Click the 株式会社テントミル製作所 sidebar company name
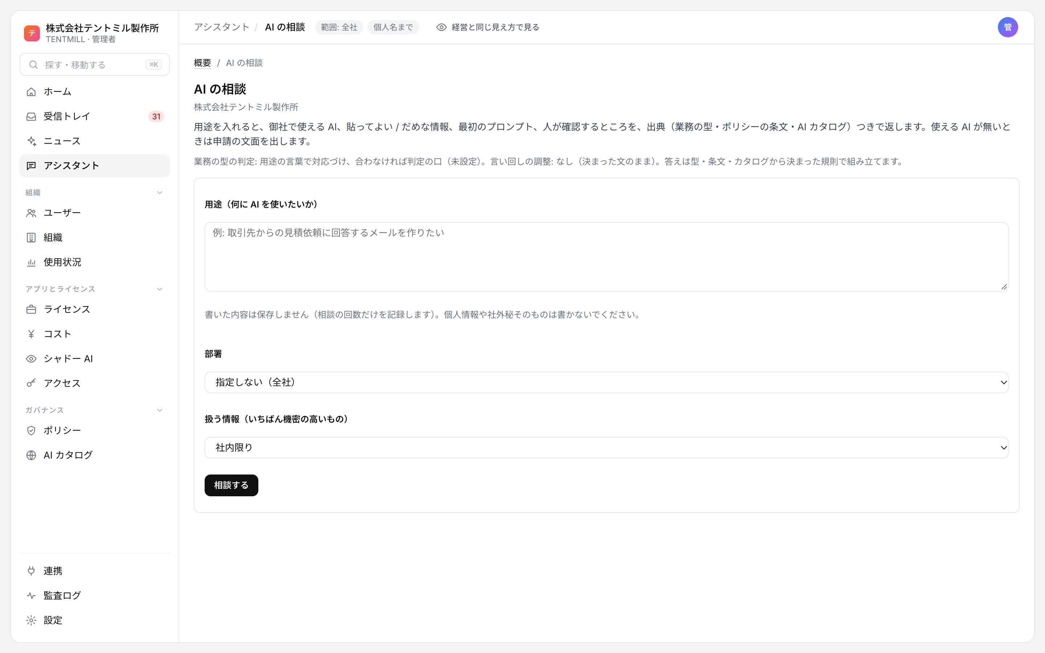This screenshot has height=653, width=1045. coord(102,28)
